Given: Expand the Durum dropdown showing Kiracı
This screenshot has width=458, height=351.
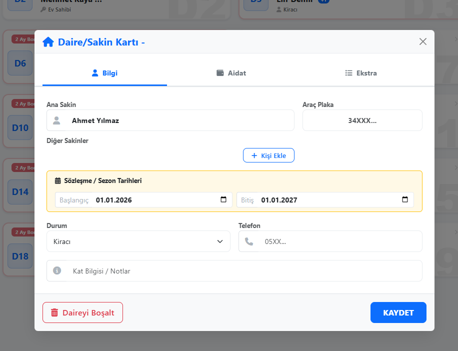Looking at the screenshot, I should [138, 241].
